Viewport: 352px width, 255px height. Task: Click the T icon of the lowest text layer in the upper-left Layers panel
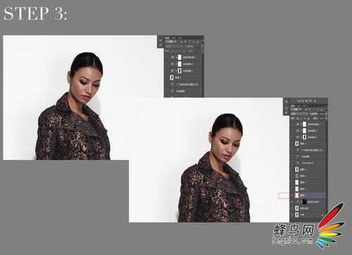pyautogui.click(x=172, y=91)
